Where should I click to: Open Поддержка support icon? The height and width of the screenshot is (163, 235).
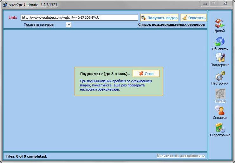(x=220, y=58)
